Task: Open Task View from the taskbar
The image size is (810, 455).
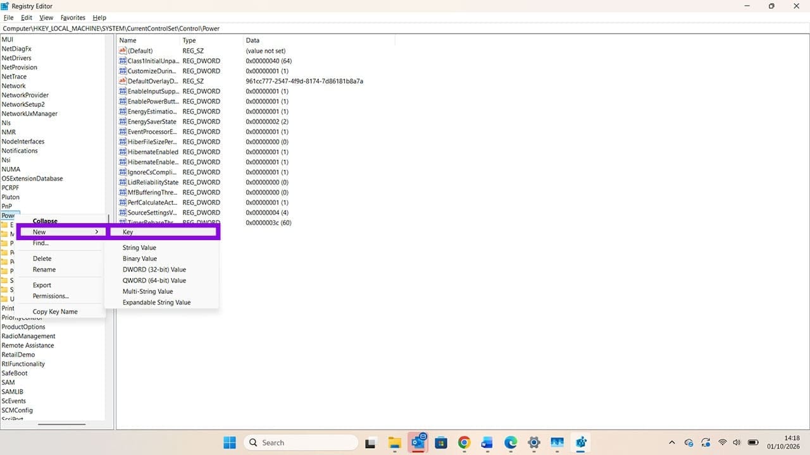Action: click(x=371, y=442)
